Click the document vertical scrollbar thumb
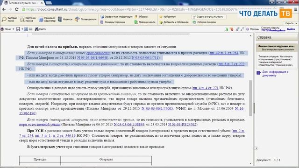Screen dimensions: 299x168 250,98
